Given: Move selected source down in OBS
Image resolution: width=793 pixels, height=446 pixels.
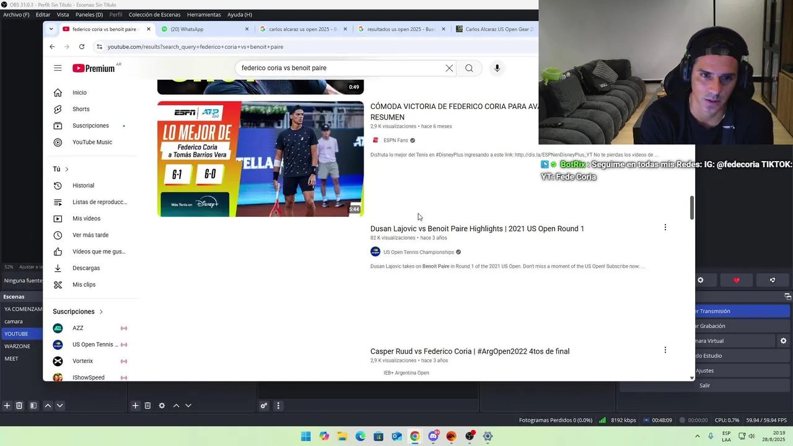Looking at the screenshot, I should tap(188, 406).
